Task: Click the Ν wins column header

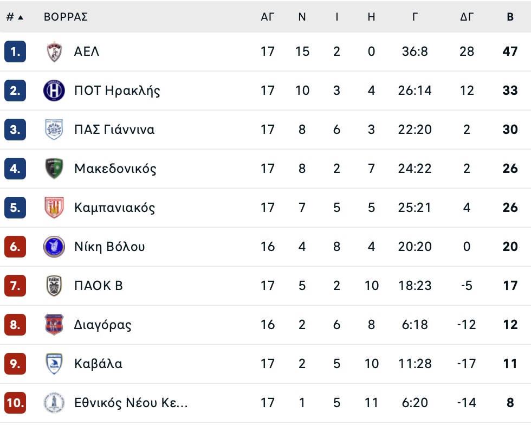Action: (302, 17)
